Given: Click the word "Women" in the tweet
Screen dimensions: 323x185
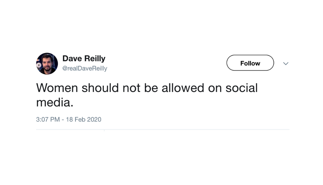Looking at the screenshot, I should pos(57,88).
